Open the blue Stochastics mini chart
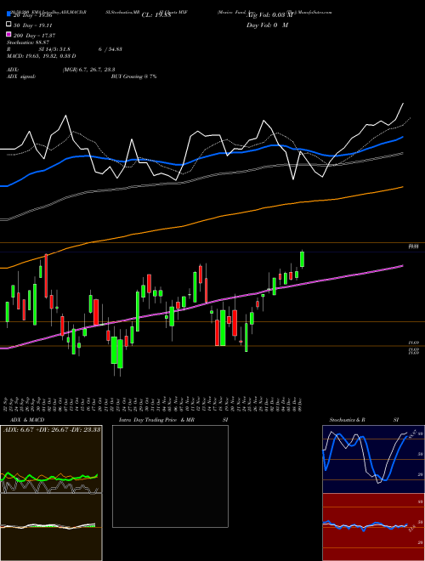425x561 pixels. 373,459
